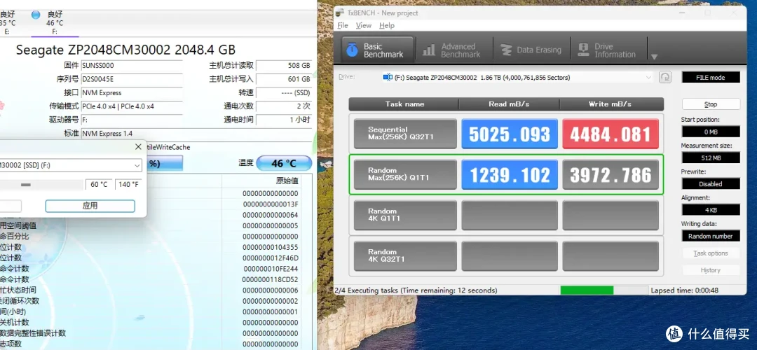This screenshot has height=350, width=757.
Task: Click the Executing tasks status bar message
Action: pyautogui.click(x=416, y=290)
